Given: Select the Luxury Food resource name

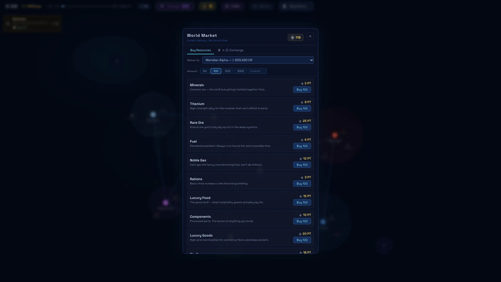Looking at the screenshot, I should pos(200,198).
